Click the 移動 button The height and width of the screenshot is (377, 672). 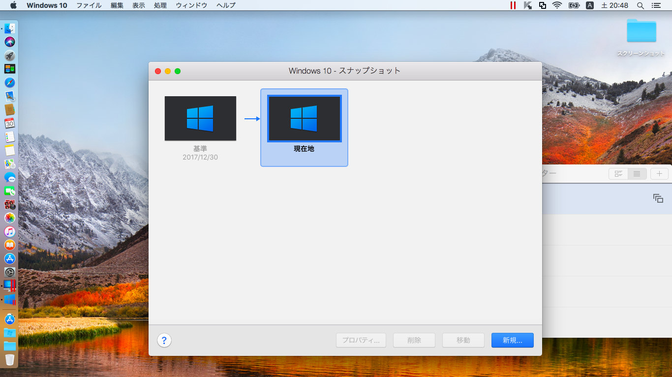point(463,340)
